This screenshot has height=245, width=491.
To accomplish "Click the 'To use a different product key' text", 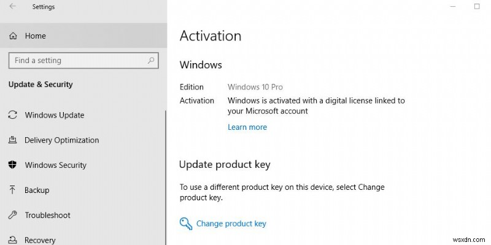I will pos(282,192).
